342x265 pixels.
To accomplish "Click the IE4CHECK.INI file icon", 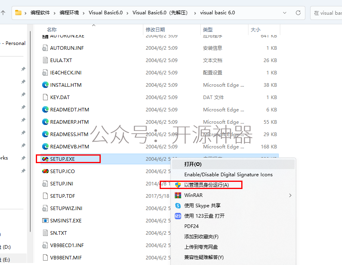I will (x=45, y=72).
